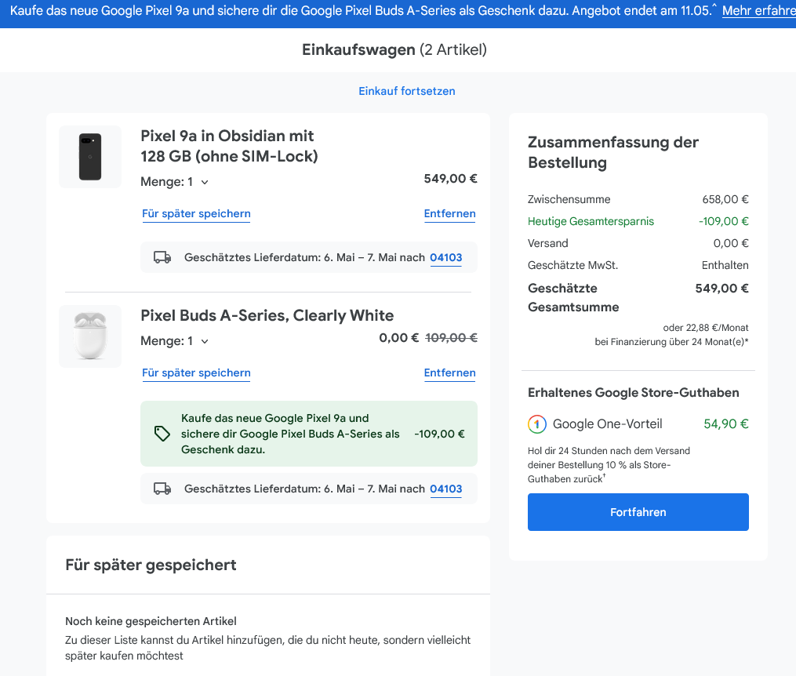This screenshot has height=676, width=796.
Task: Open the Pixel Buds quantity dropdown
Action: [175, 341]
